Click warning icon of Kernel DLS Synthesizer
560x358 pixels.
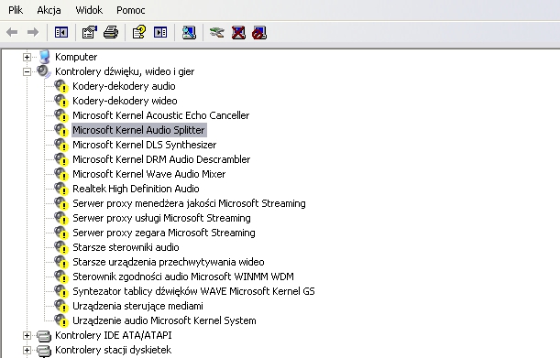click(61, 145)
